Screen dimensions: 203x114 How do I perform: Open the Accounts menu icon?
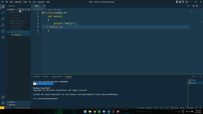3,97
